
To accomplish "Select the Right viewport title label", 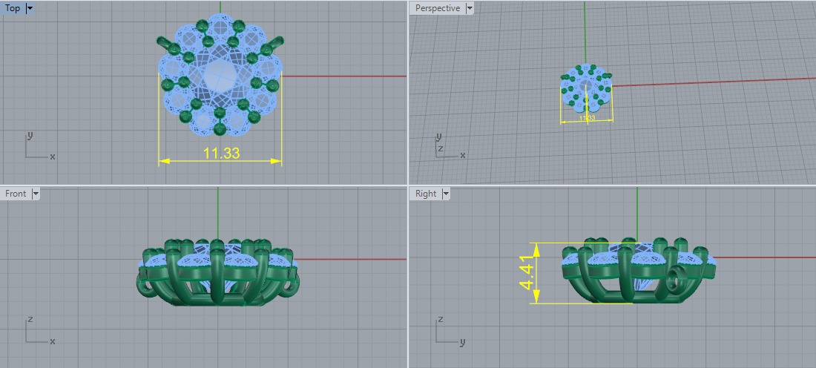I will 426,194.
